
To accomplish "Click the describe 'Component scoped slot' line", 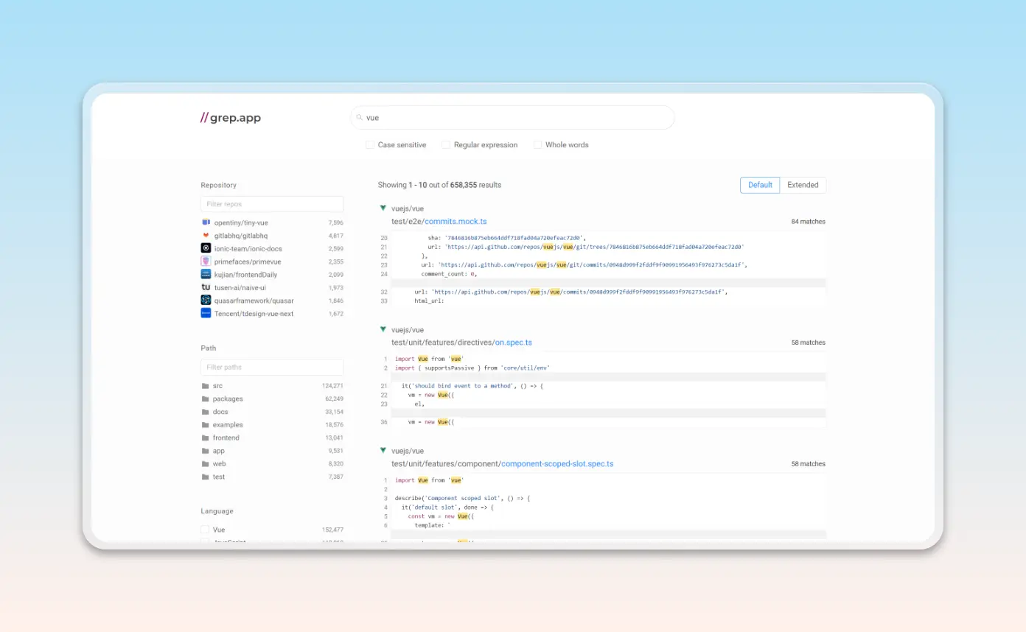I will click(x=462, y=499).
